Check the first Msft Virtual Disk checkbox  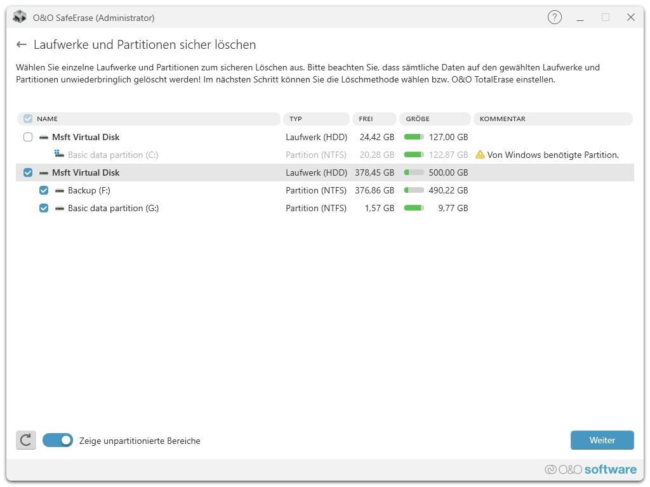(28, 137)
